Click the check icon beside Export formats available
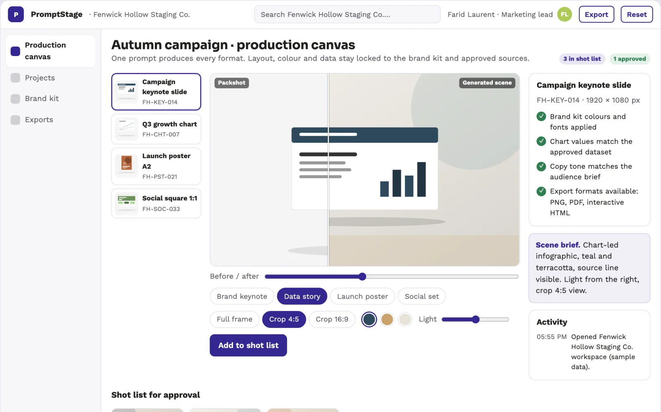The image size is (661, 412). click(x=541, y=191)
